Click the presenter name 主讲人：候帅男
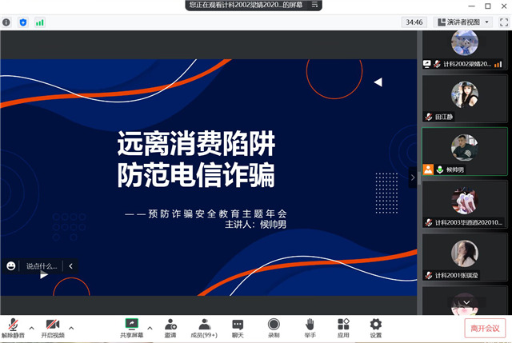The height and width of the screenshot is (343, 512). pyautogui.click(x=256, y=225)
